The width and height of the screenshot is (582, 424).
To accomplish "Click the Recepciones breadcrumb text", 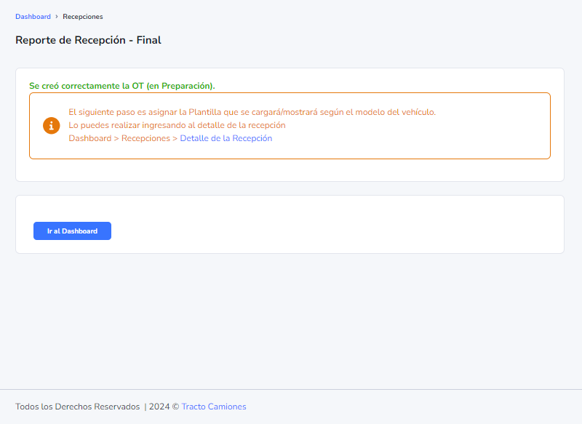I will [x=83, y=17].
